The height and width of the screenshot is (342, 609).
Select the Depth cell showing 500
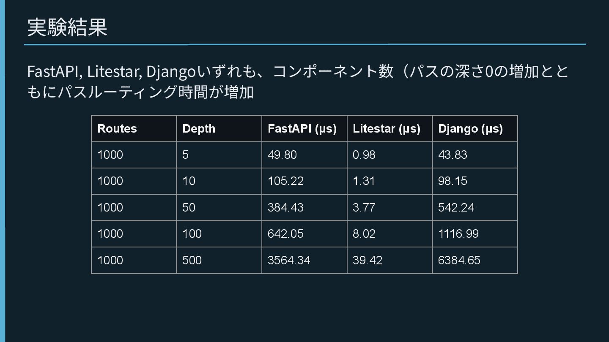(x=192, y=260)
